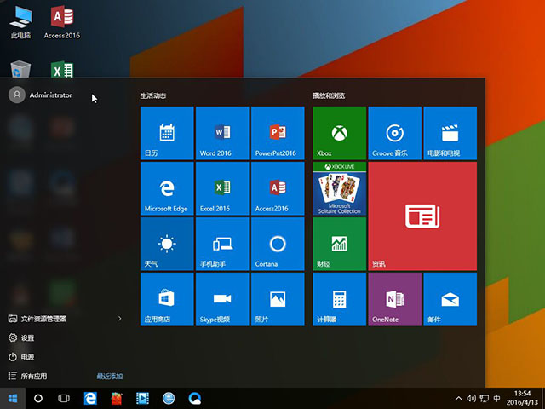545x409 pixels.
Task: Click the Task View taskbar button
Action: (x=63, y=398)
